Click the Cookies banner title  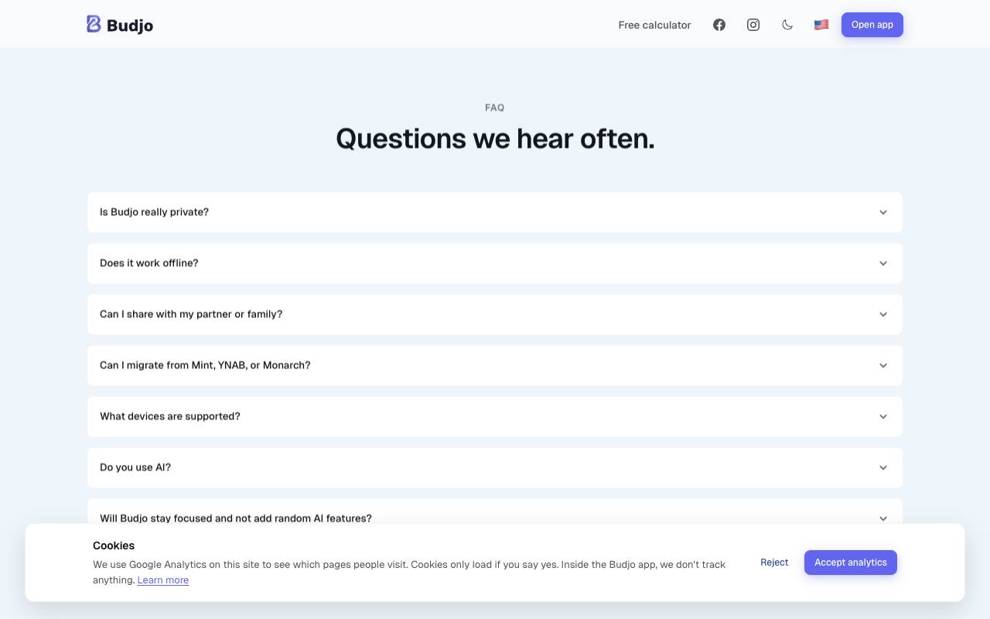(114, 545)
